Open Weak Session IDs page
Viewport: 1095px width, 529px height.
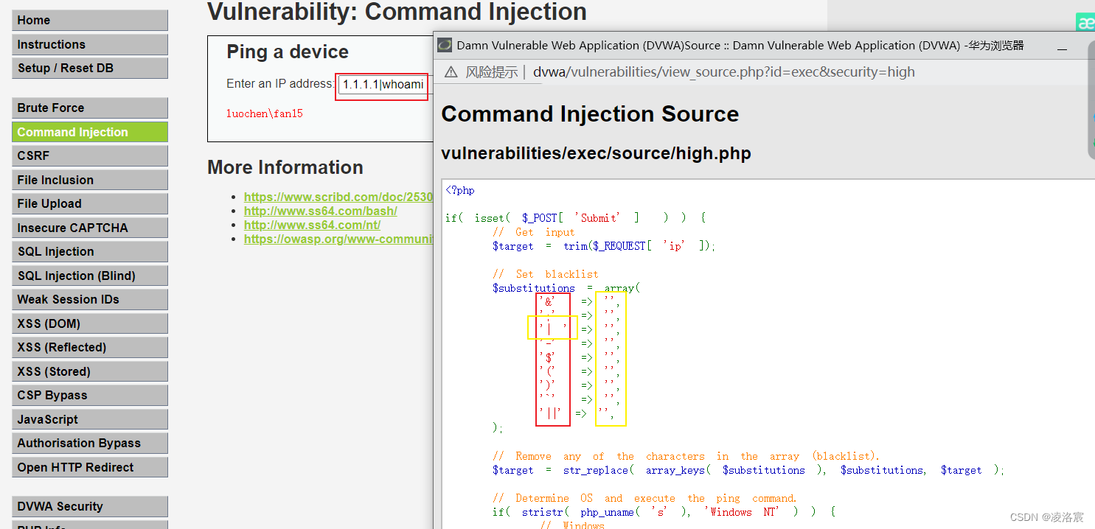89,299
